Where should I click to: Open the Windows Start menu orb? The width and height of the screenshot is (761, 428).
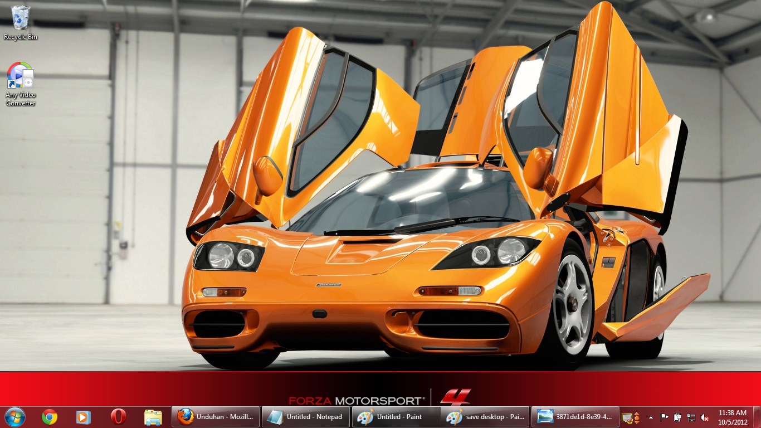click(x=15, y=416)
